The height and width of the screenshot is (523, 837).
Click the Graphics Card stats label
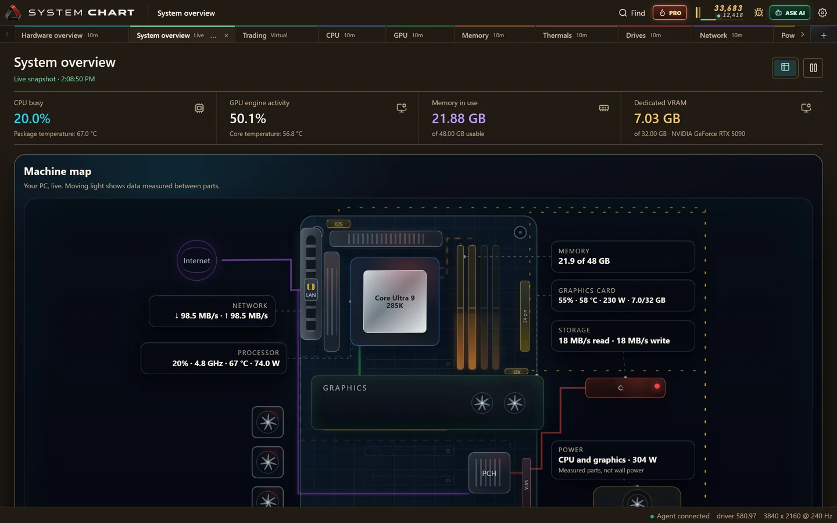(623, 295)
